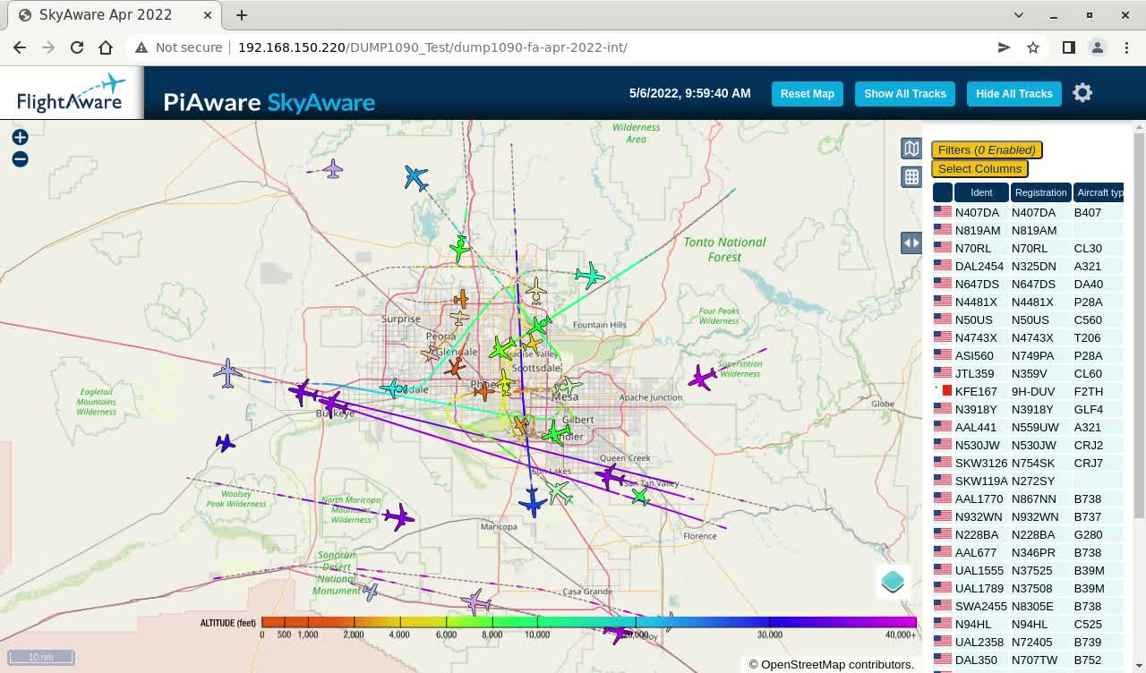Go back in the browser
1146x673 pixels.
pyautogui.click(x=20, y=47)
